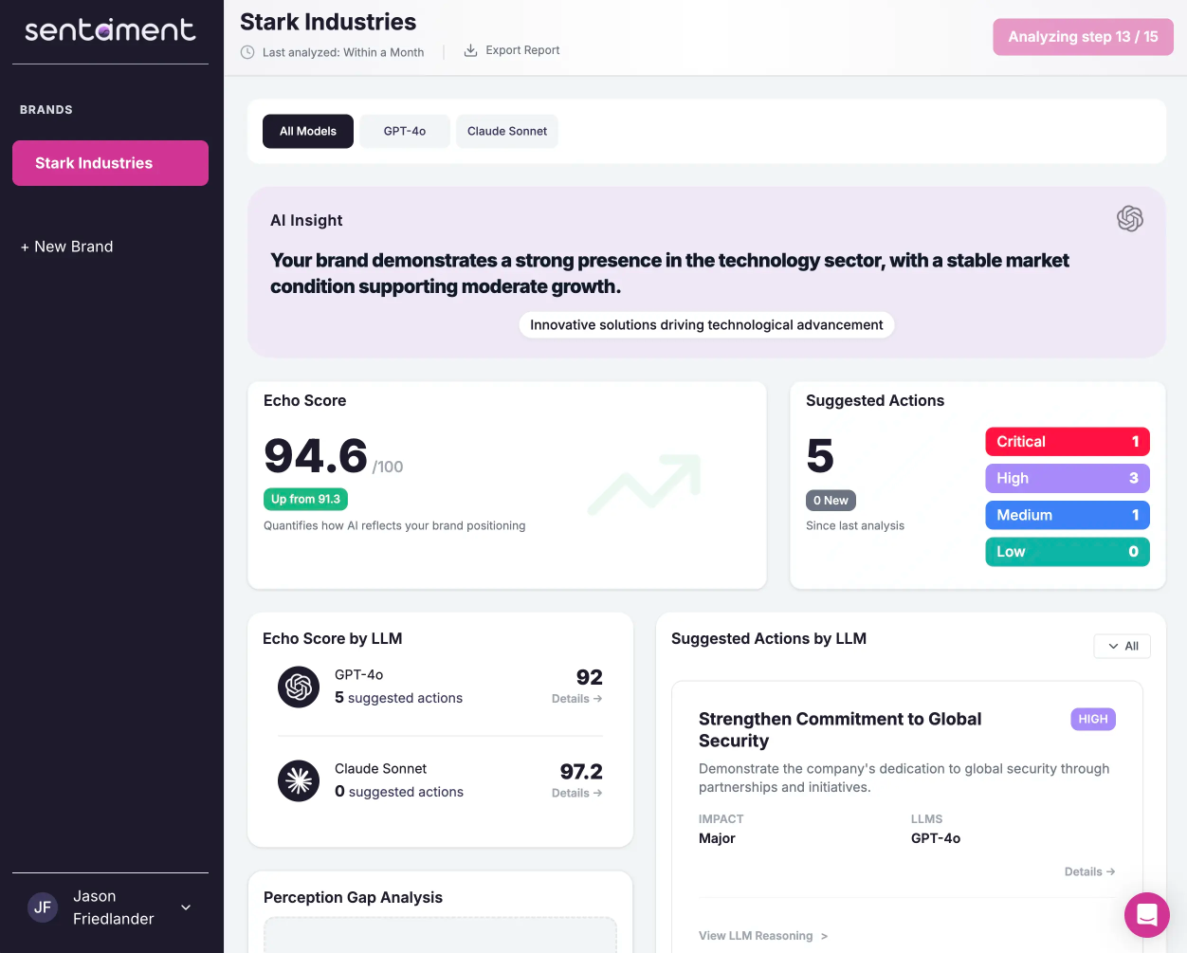
Task: Click the BRANDS sidebar section label
Action: coord(46,110)
